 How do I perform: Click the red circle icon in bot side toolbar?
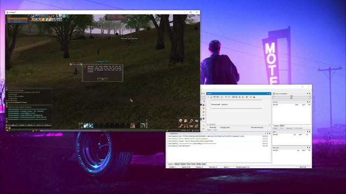click(x=203, y=119)
